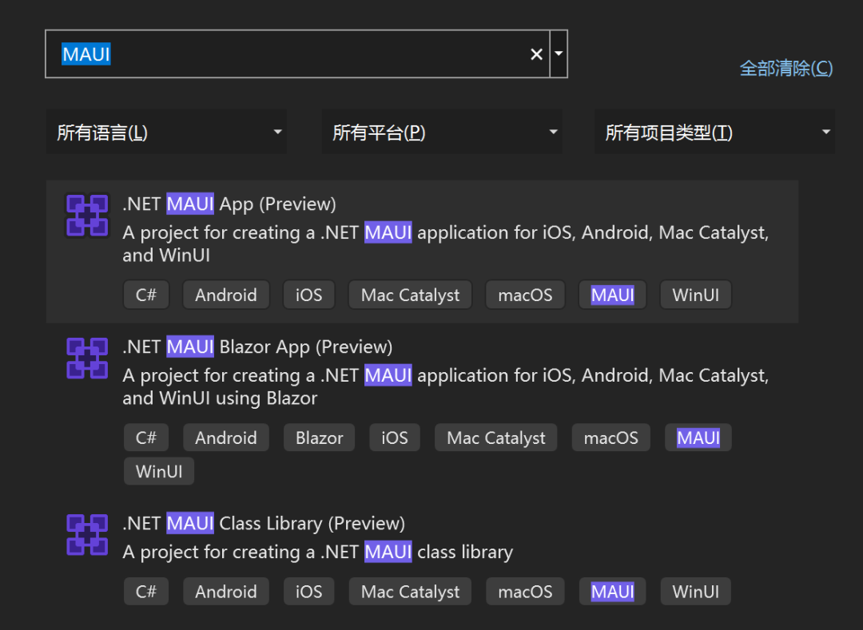
Task: Click the 'MAUI class library' description
Action: click(x=317, y=552)
